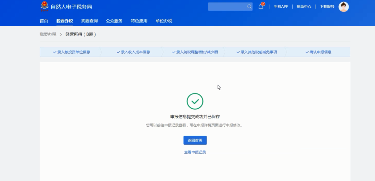Click the 经营所得（B表）breadcrumb text
Viewport: 375px width, 181px height.
coord(81,34)
